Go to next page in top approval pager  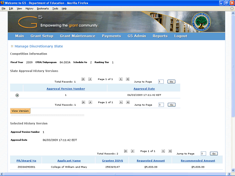tap(121, 79)
